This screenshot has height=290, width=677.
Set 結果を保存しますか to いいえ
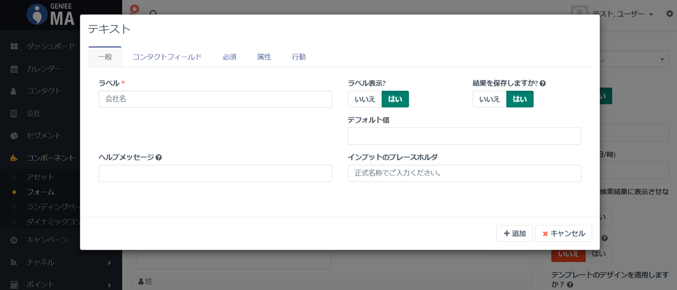(x=489, y=99)
